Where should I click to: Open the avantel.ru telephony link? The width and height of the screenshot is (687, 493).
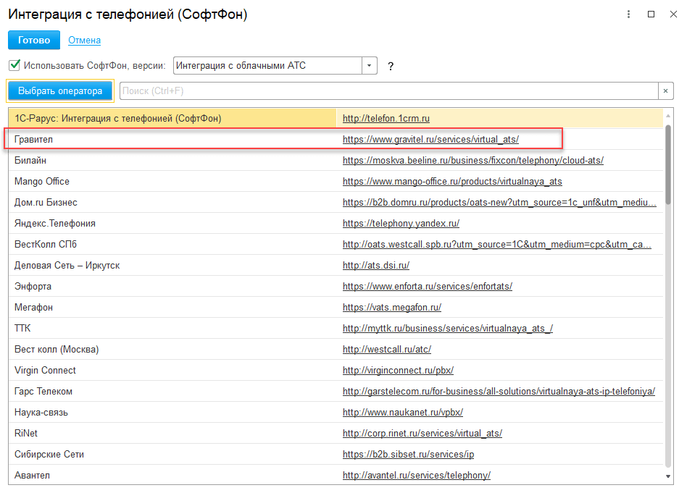(417, 476)
